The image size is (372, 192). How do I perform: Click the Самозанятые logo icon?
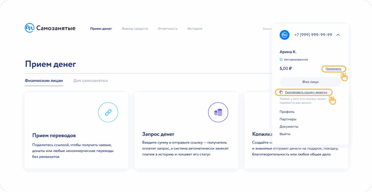pos(29,28)
